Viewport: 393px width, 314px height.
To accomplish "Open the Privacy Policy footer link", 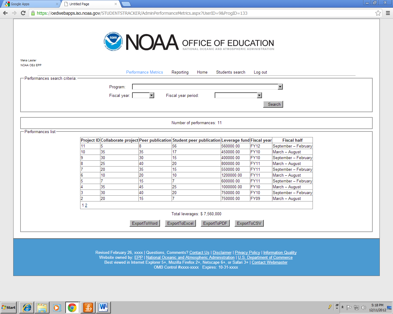I will click(x=247, y=253).
